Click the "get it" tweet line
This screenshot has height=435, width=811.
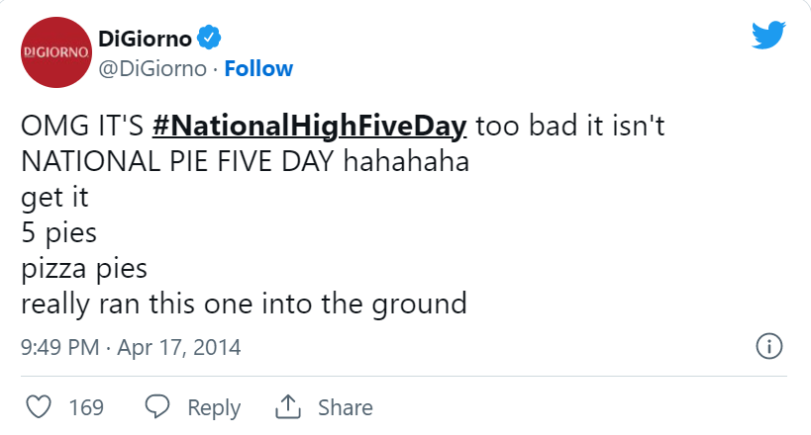pyautogui.click(x=55, y=197)
